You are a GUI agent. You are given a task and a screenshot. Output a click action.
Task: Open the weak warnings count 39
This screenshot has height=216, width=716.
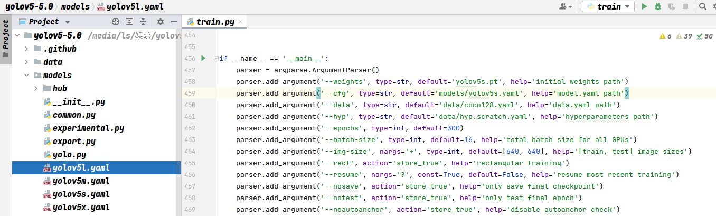pos(684,36)
